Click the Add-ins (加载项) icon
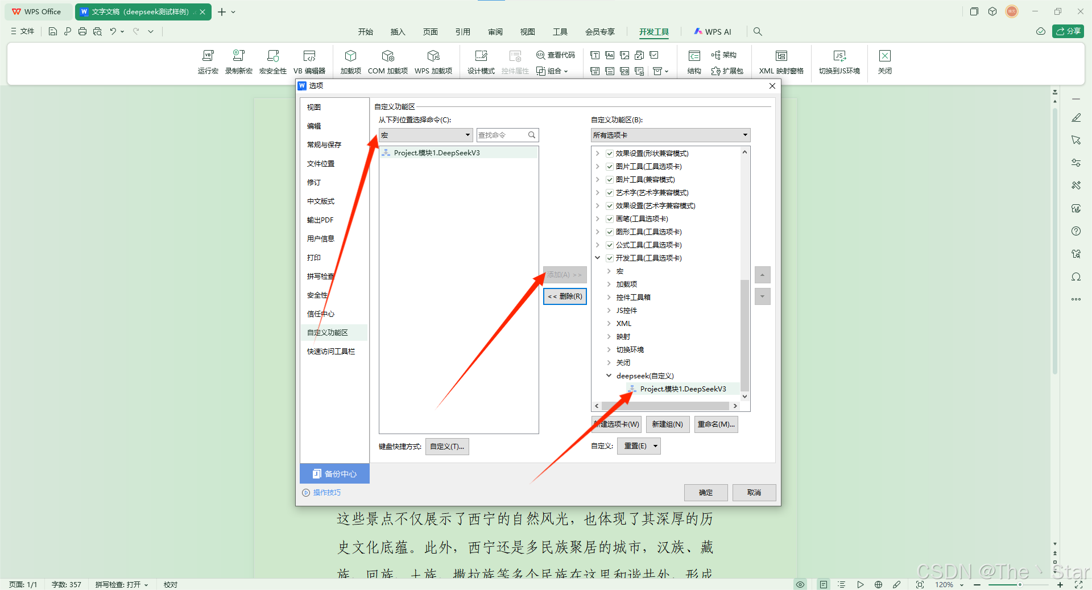 (350, 62)
